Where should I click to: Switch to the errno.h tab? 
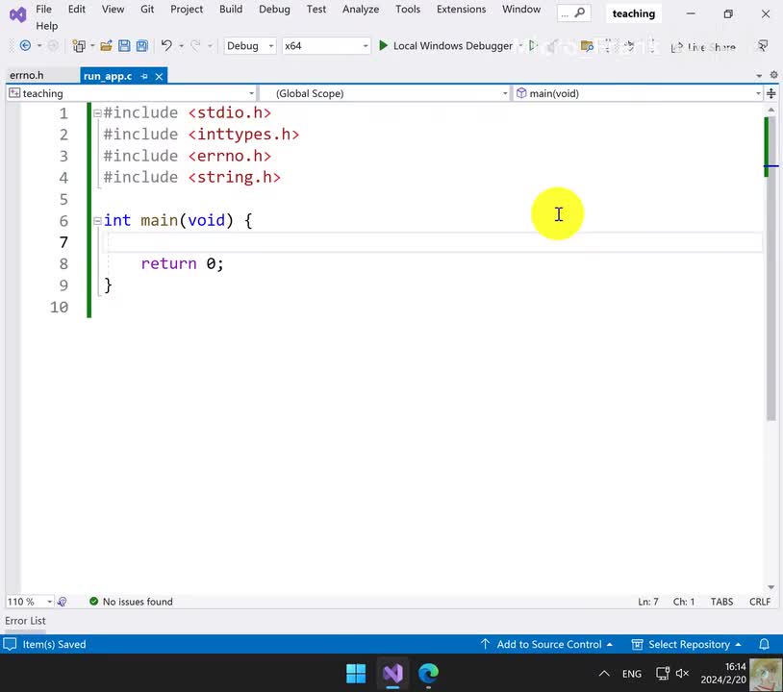pos(27,75)
